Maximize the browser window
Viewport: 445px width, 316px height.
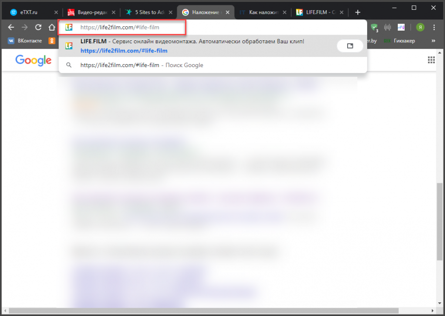pos(414,8)
